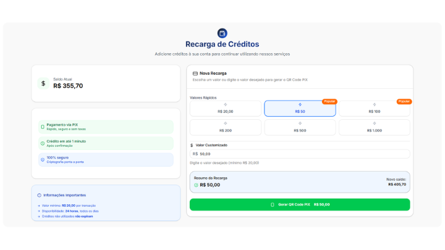This screenshot has height=250, width=445.
Task: Click the card icon next to Nova Recarga
Action: pos(195,73)
